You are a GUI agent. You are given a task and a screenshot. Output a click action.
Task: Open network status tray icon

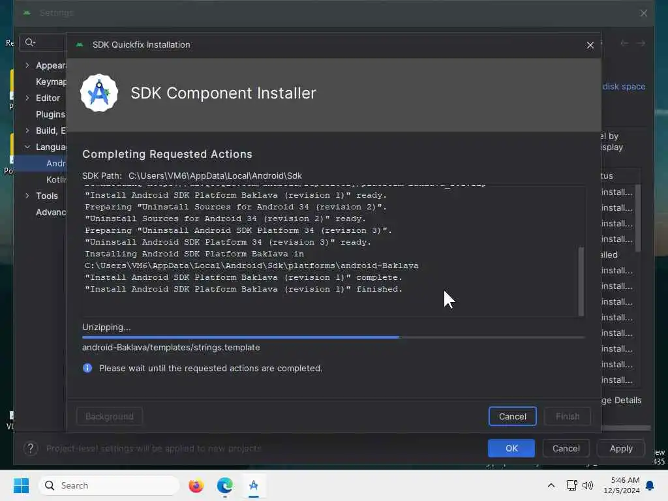(571, 485)
